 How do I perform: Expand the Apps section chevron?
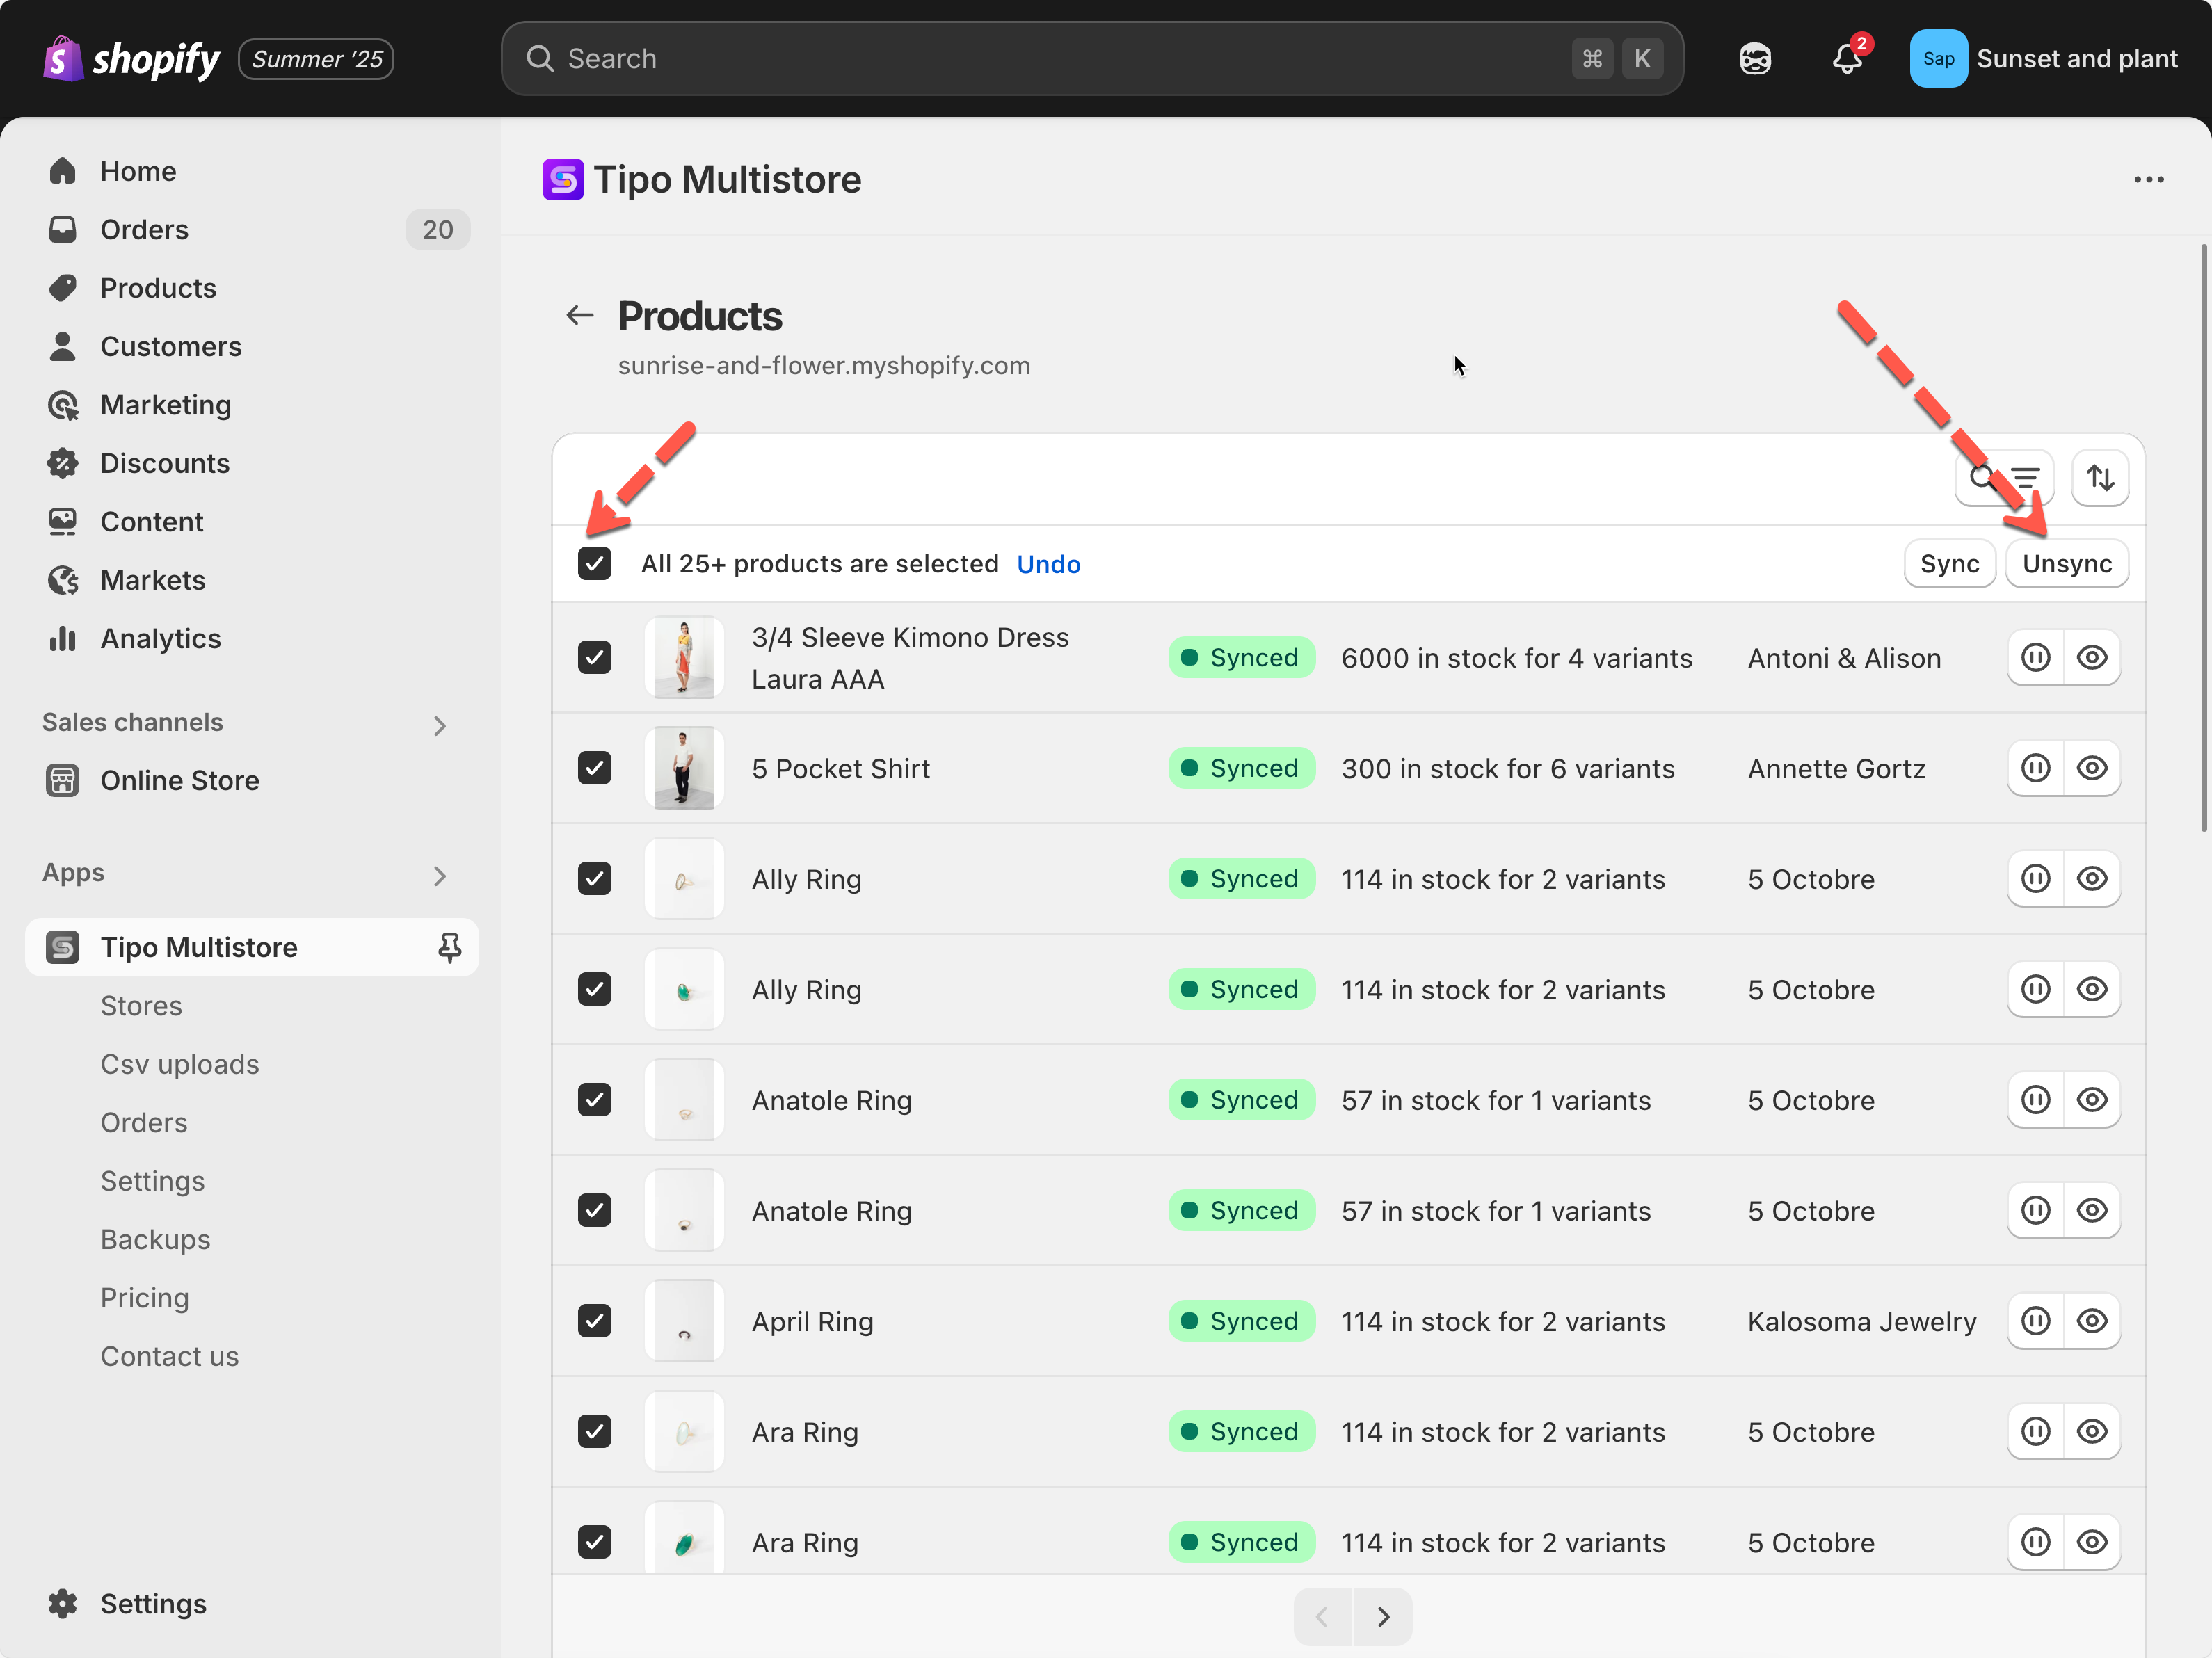click(x=439, y=876)
